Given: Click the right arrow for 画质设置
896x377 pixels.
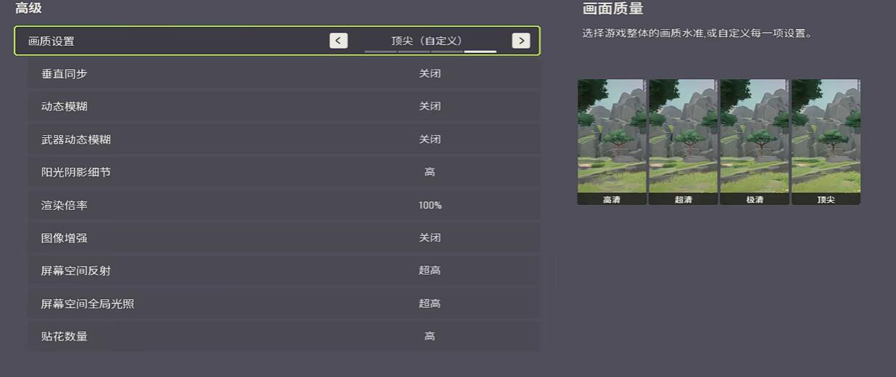Looking at the screenshot, I should (x=520, y=41).
